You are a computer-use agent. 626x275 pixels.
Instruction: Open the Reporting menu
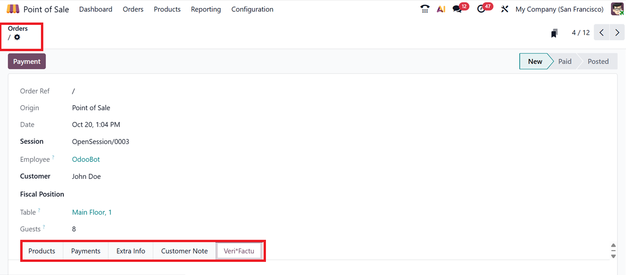(206, 9)
